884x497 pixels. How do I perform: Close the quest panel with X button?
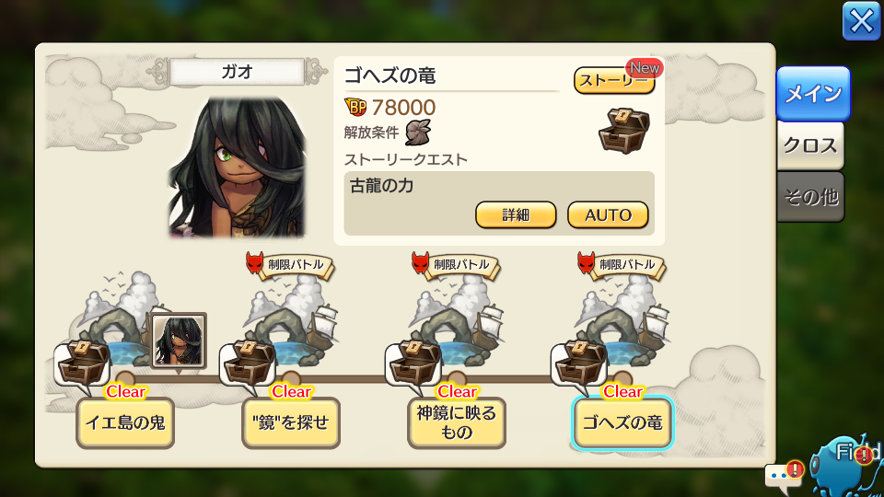click(861, 21)
